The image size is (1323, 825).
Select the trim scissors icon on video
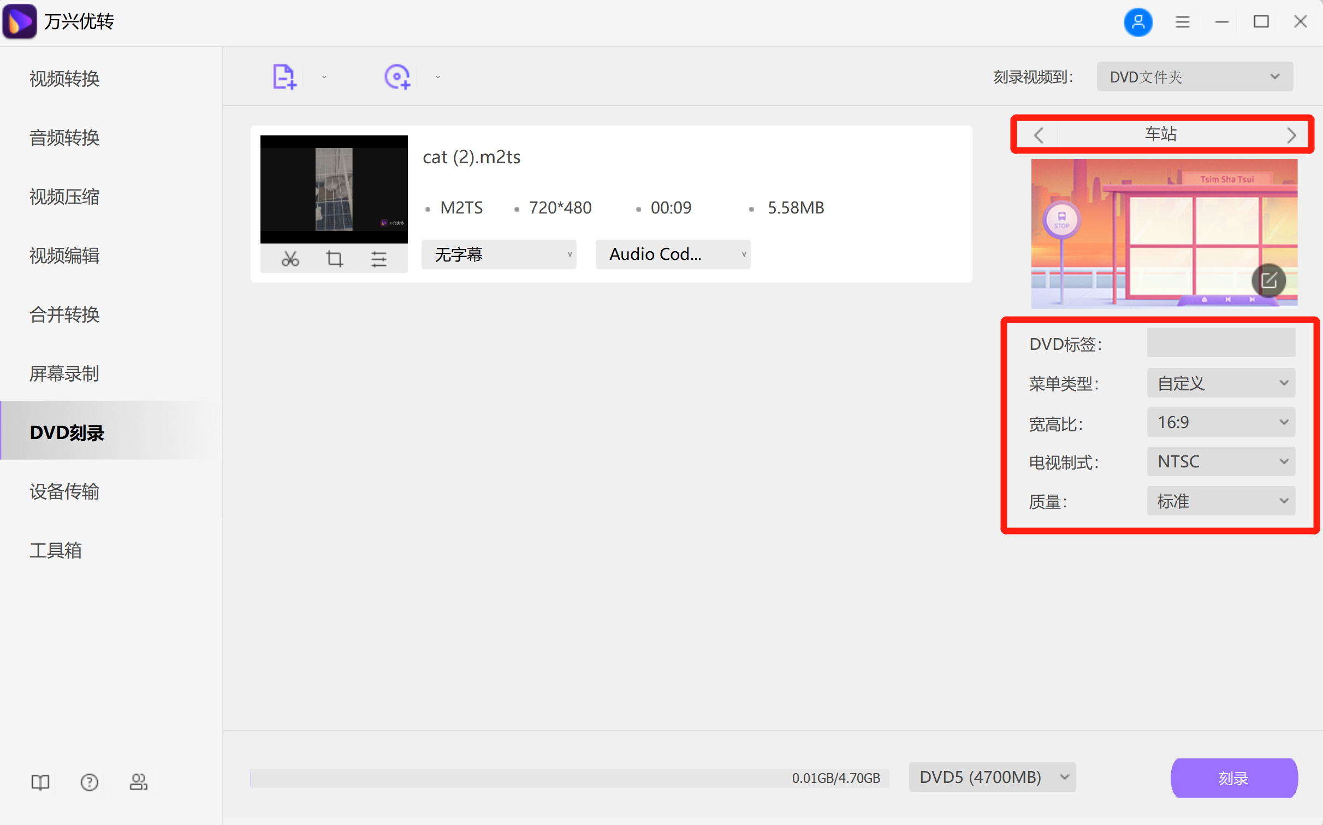[x=290, y=258]
